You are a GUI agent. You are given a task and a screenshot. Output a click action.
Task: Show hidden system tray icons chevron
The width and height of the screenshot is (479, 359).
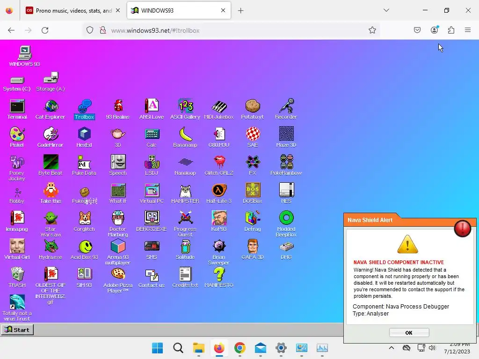pyautogui.click(x=392, y=348)
